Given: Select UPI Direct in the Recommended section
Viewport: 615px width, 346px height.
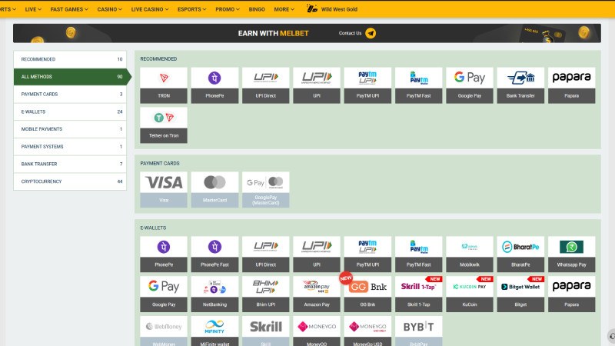Looking at the screenshot, I should tap(265, 85).
